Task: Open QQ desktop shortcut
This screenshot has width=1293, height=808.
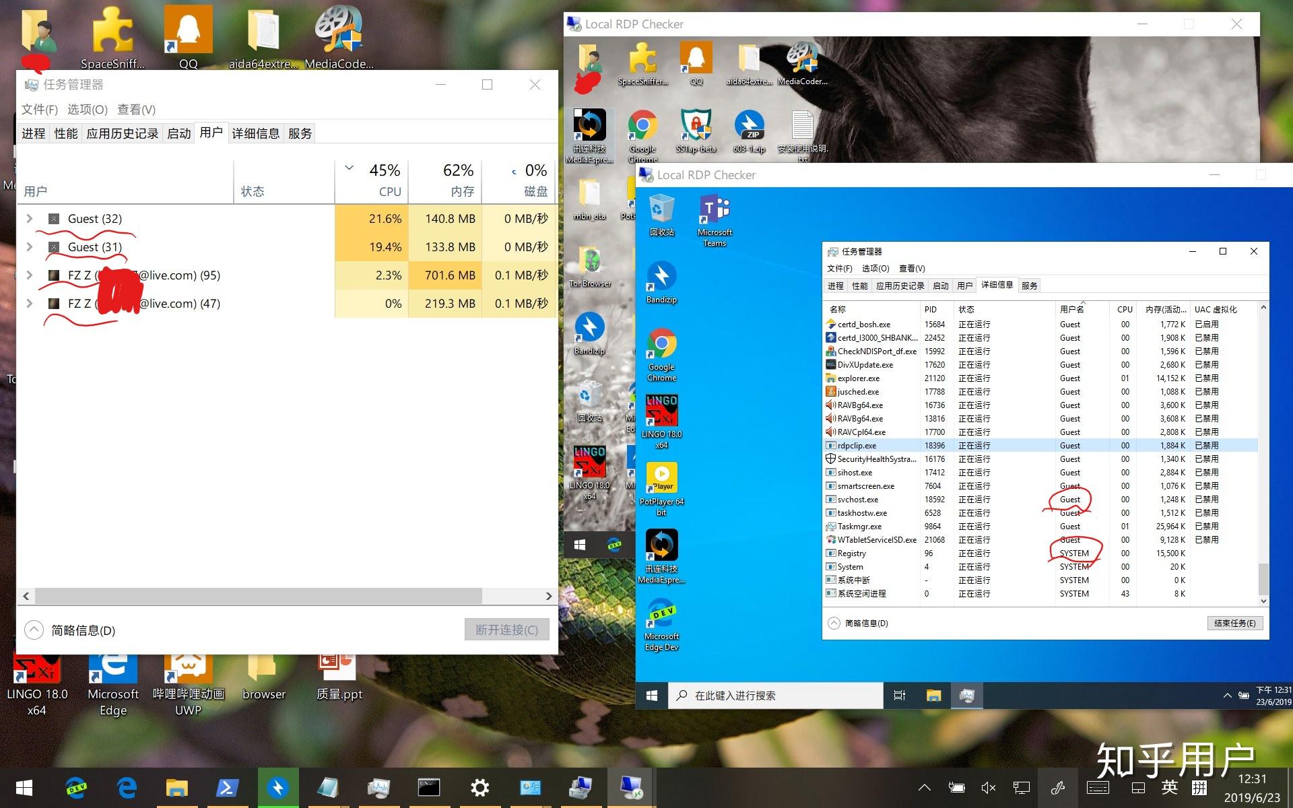Action: pyautogui.click(x=188, y=37)
